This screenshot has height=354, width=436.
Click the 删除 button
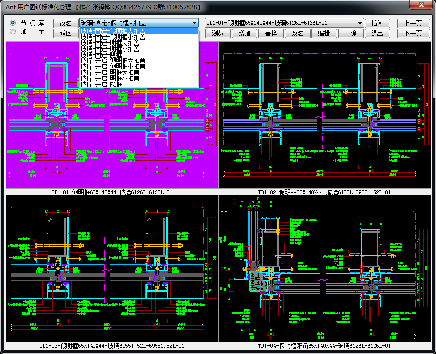coord(350,33)
